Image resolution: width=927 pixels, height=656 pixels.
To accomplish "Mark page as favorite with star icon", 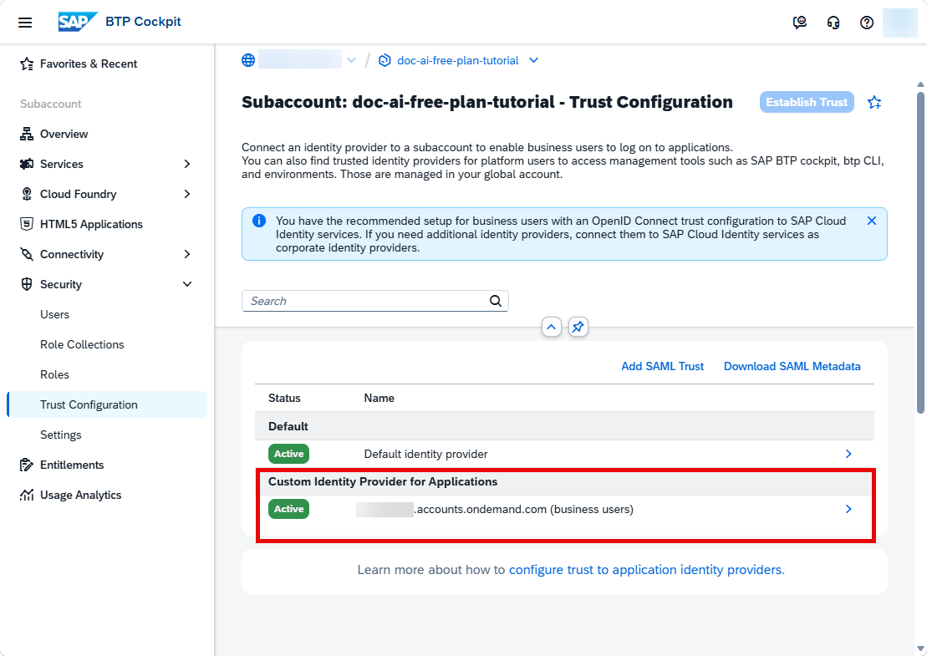I will pyautogui.click(x=874, y=102).
